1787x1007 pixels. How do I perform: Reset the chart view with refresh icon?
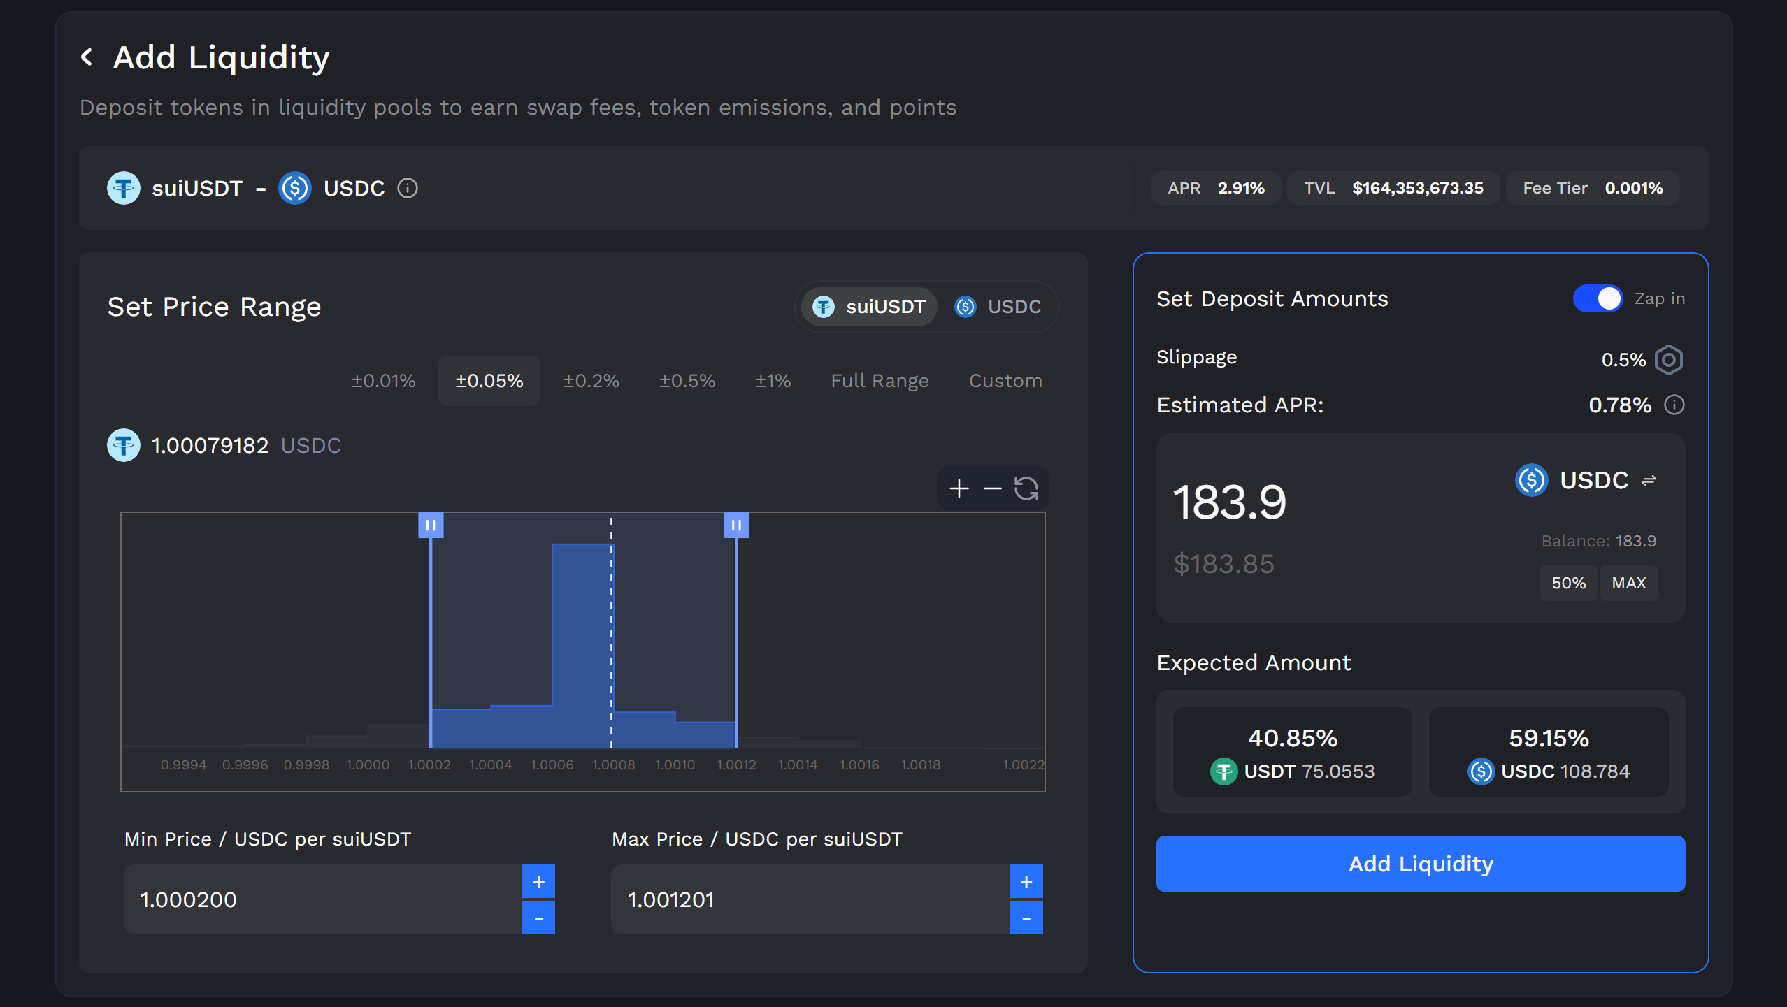click(x=1026, y=488)
